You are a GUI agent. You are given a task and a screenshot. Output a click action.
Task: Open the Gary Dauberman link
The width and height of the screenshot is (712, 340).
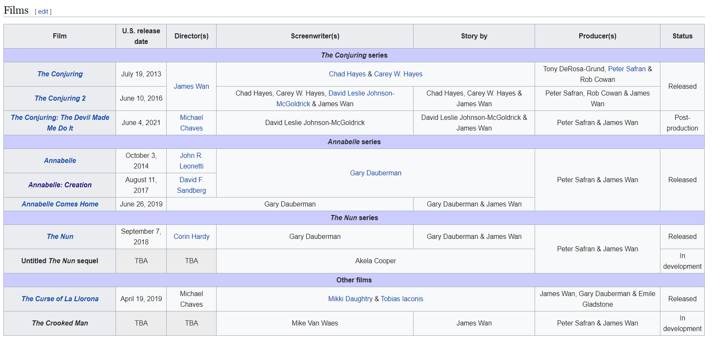375,173
